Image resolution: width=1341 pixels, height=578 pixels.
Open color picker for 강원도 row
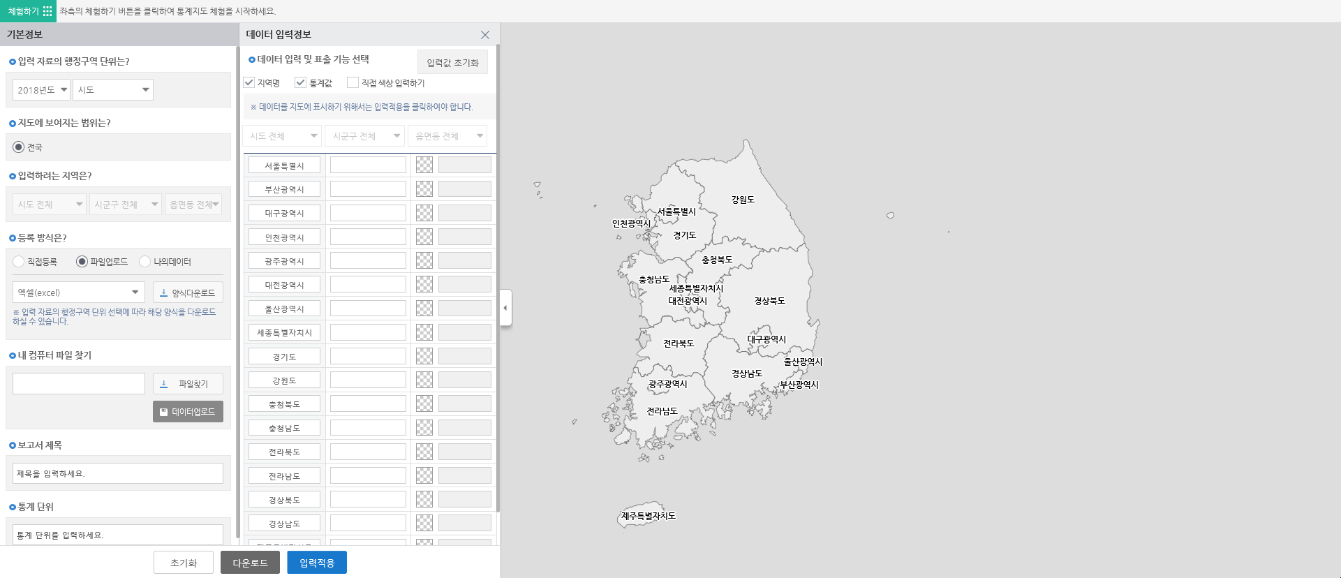[x=424, y=380]
